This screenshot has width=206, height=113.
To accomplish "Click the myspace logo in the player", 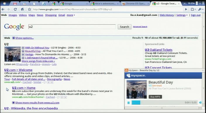I will tap(136, 75).
